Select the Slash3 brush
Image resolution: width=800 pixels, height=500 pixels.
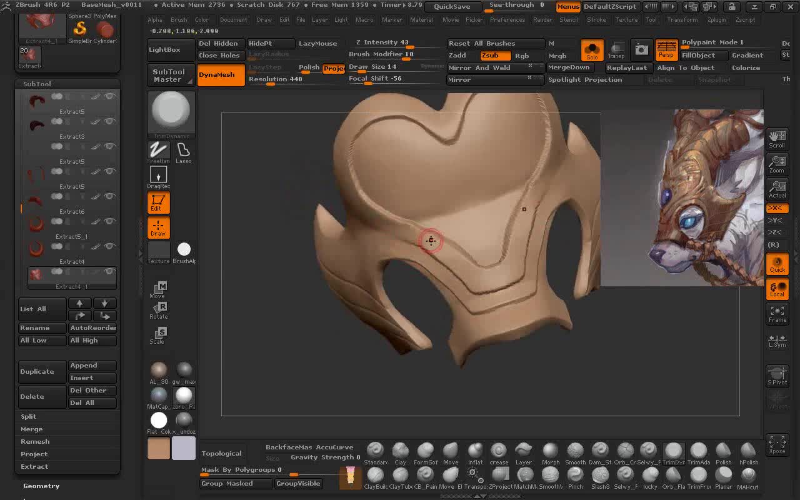point(600,478)
